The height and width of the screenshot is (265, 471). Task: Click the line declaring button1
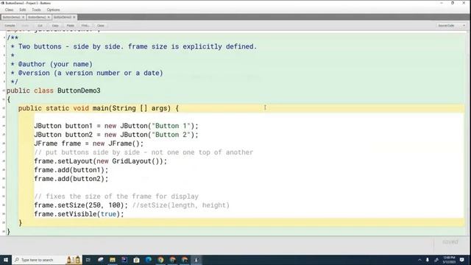[116, 126]
